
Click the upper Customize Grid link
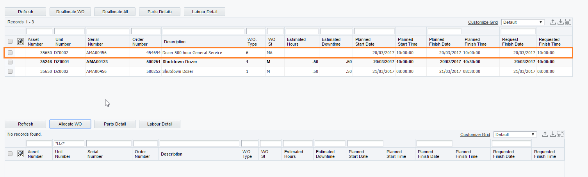click(x=483, y=22)
